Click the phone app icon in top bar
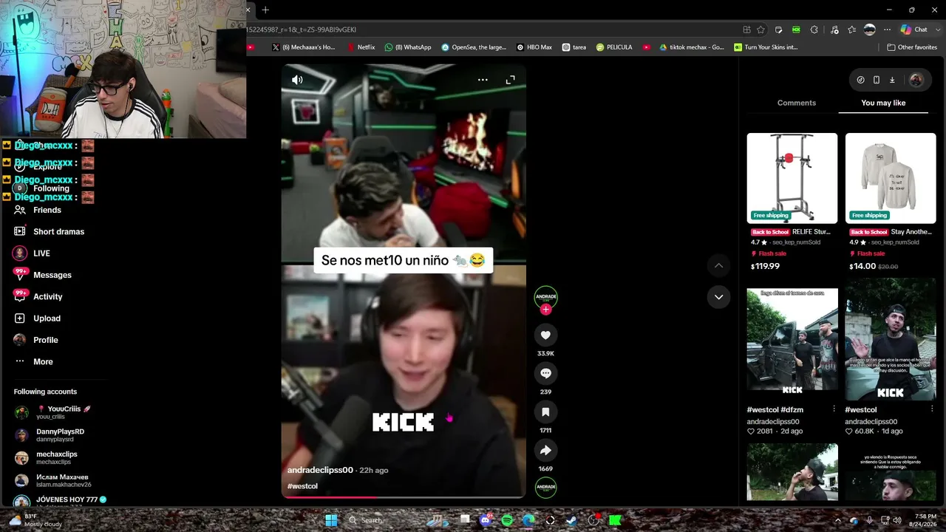Viewport: 946px width, 532px height. [x=877, y=80]
